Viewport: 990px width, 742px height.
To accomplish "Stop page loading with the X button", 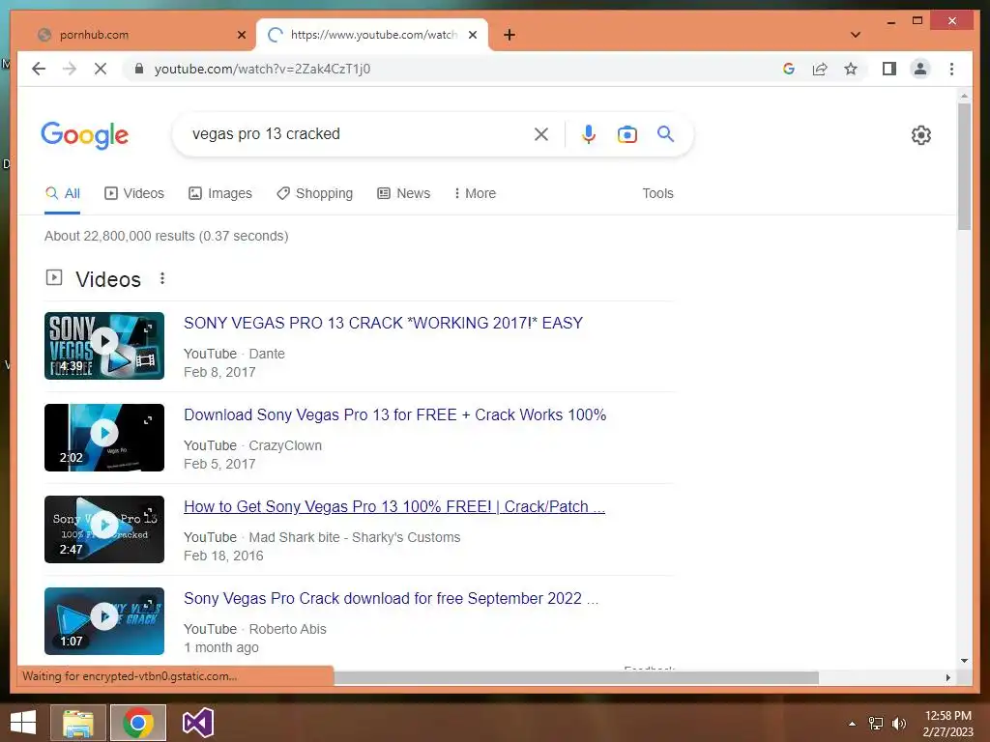I will click(x=101, y=69).
